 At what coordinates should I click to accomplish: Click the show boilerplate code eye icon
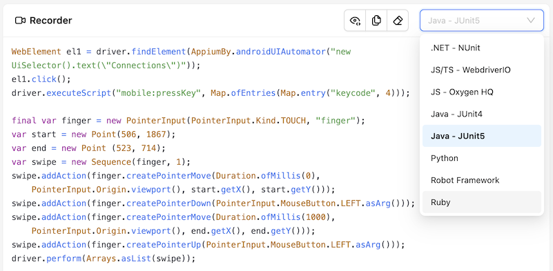coord(355,21)
